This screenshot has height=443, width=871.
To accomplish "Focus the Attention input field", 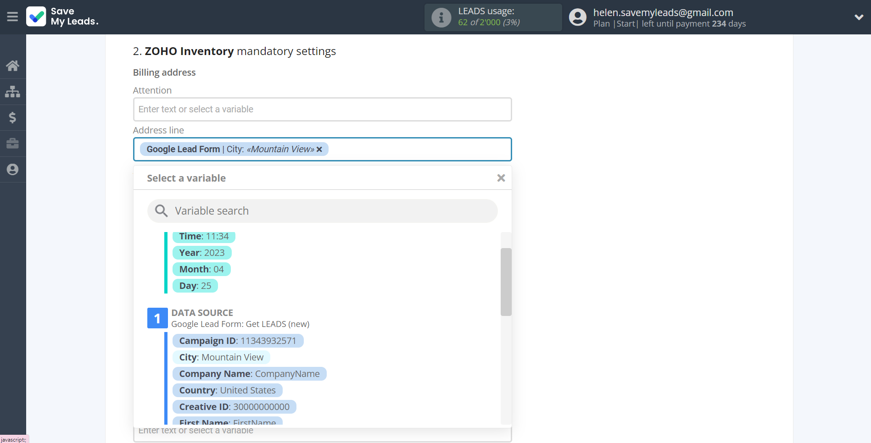I will click(323, 109).
